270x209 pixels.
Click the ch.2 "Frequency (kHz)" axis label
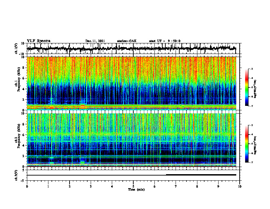[19, 136]
